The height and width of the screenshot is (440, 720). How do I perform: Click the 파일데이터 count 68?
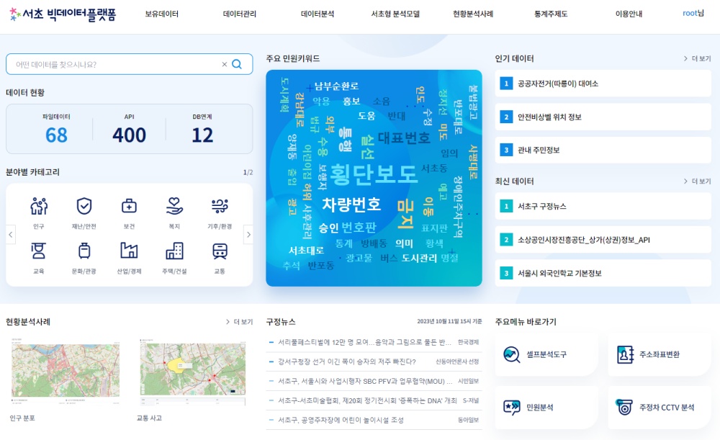[x=56, y=135]
